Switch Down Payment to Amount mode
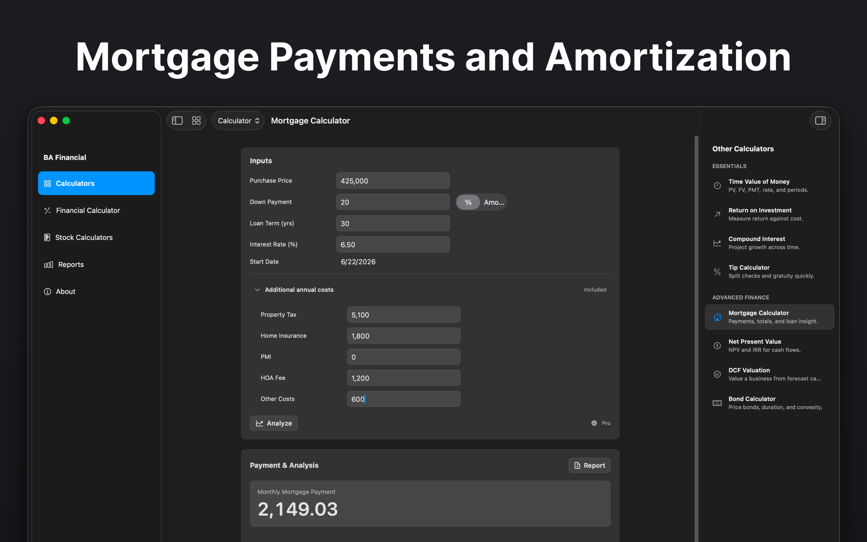Screen dimensions: 867x542 pyautogui.click(x=494, y=202)
